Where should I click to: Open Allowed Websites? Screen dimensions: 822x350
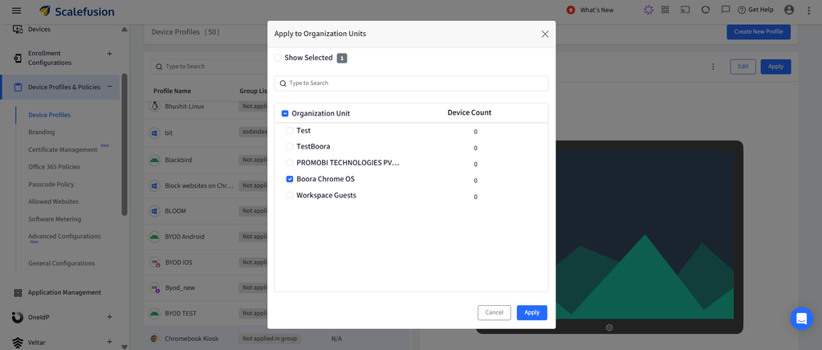(54, 201)
